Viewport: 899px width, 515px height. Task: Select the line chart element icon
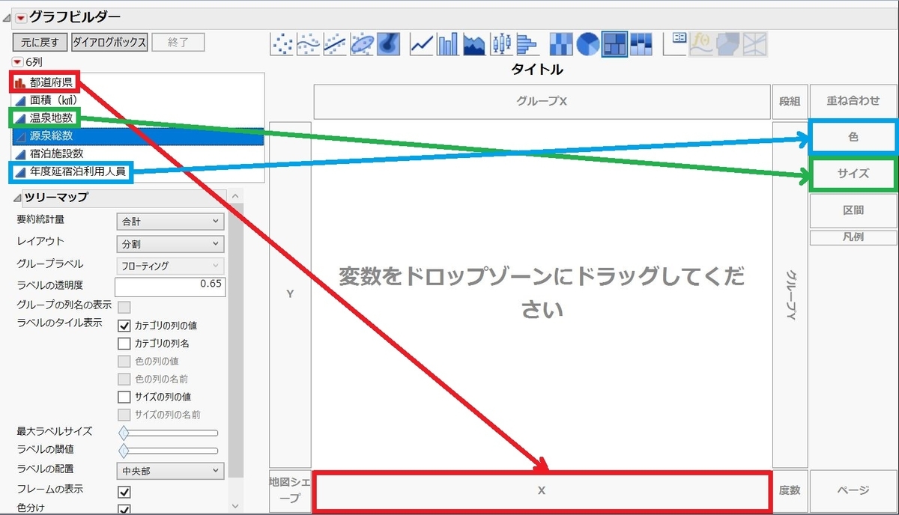[x=419, y=44]
